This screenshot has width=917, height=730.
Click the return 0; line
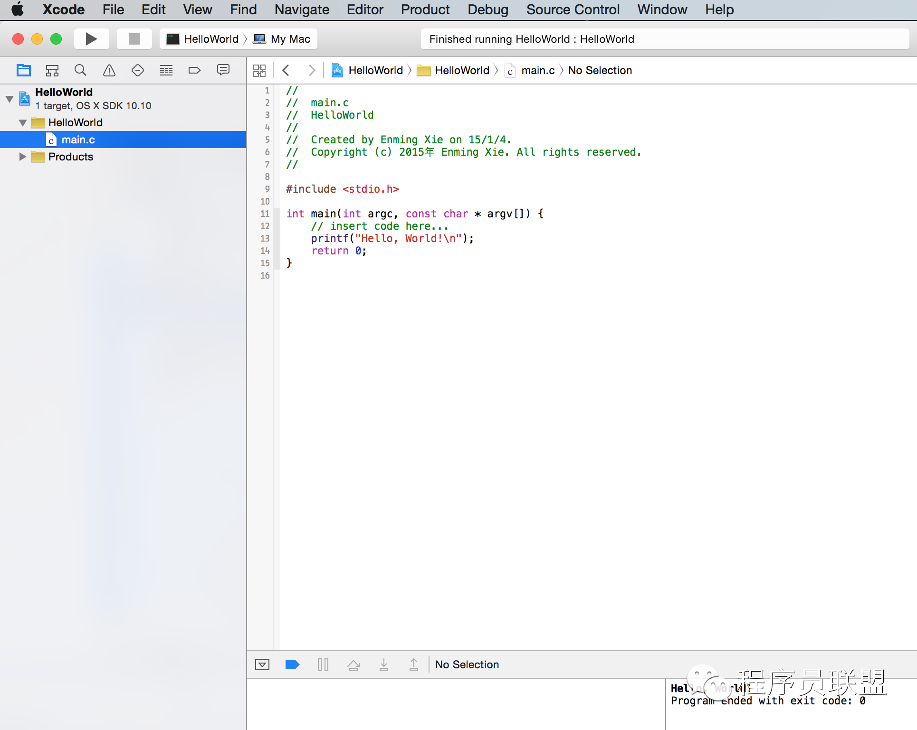click(339, 251)
